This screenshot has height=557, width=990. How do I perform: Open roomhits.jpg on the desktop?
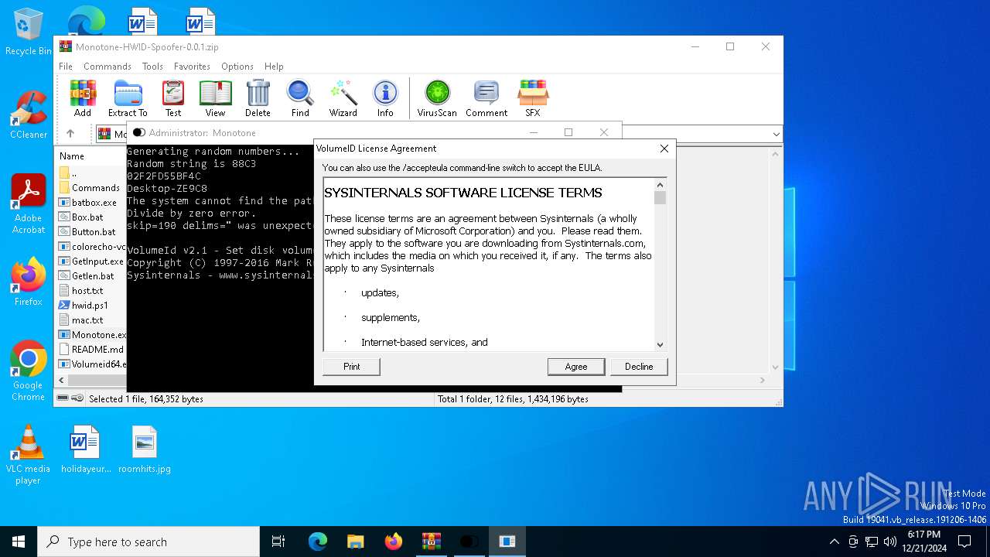(x=145, y=449)
